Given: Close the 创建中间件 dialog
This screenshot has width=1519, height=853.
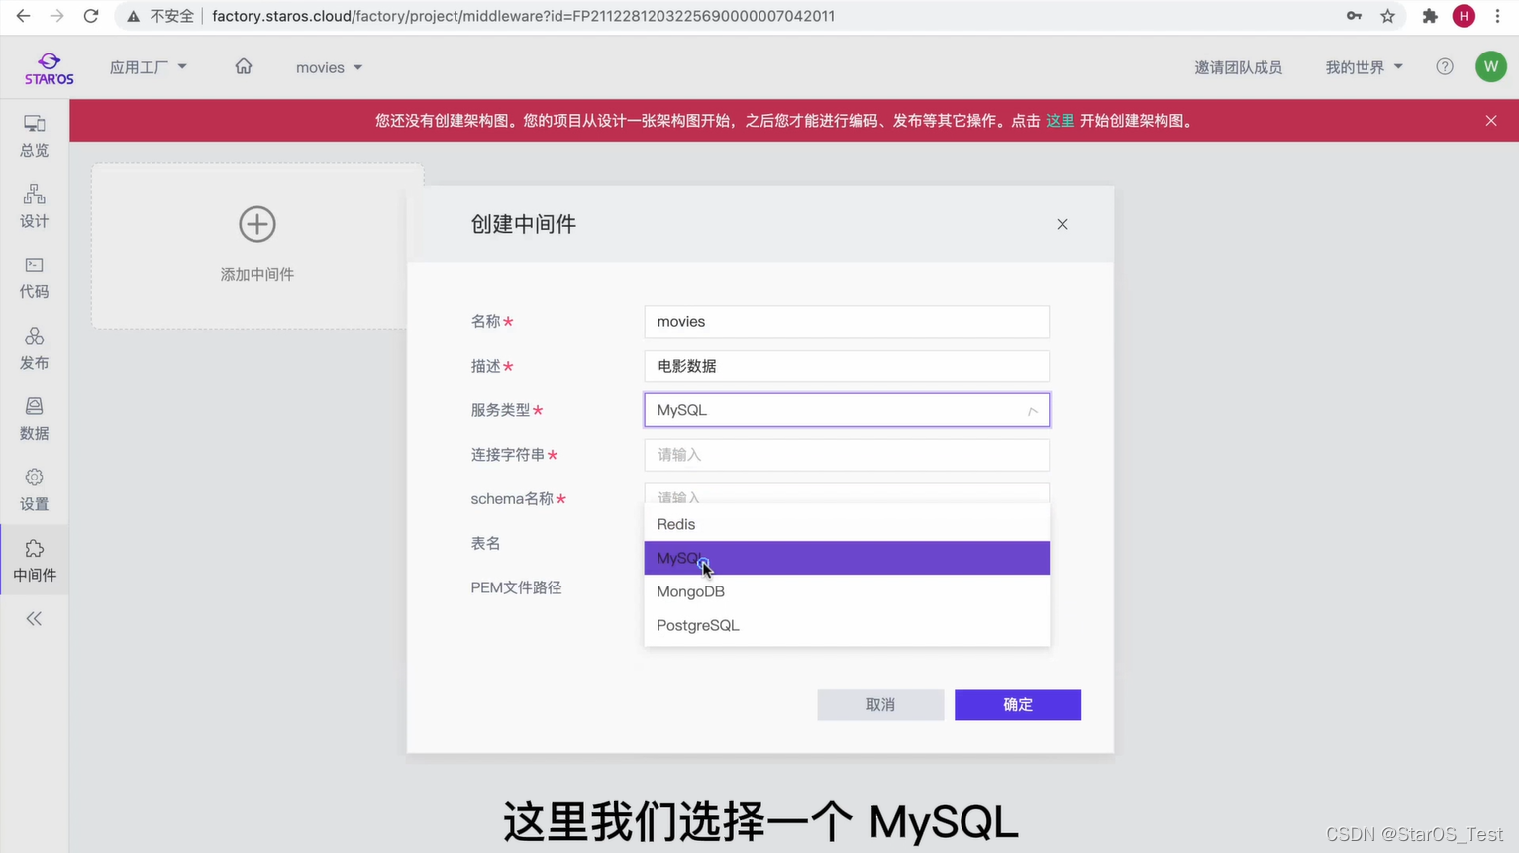Looking at the screenshot, I should (x=1063, y=224).
